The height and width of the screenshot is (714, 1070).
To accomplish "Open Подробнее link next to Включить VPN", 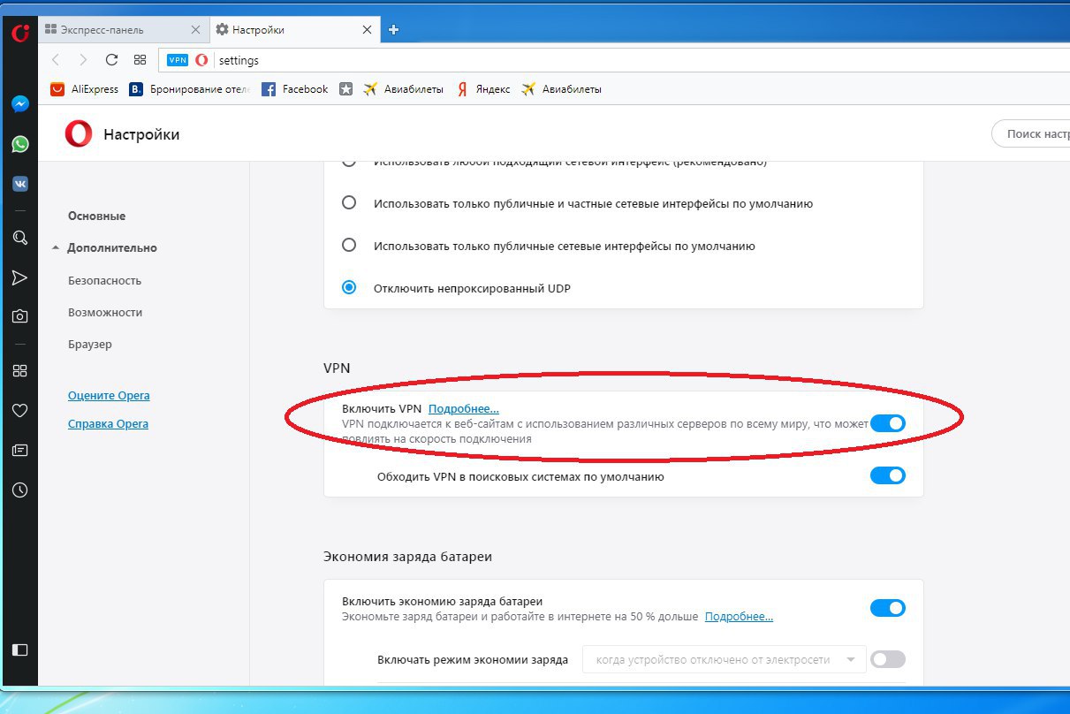I will (x=464, y=409).
